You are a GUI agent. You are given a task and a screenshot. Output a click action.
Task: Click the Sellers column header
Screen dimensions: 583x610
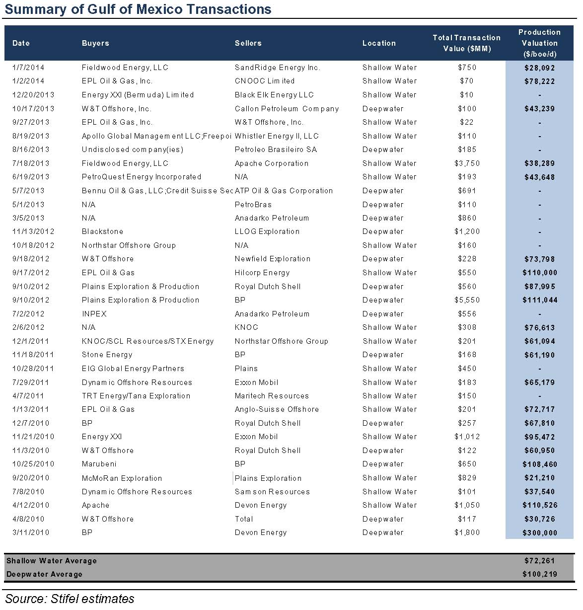pyautogui.click(x=248, y=43)
